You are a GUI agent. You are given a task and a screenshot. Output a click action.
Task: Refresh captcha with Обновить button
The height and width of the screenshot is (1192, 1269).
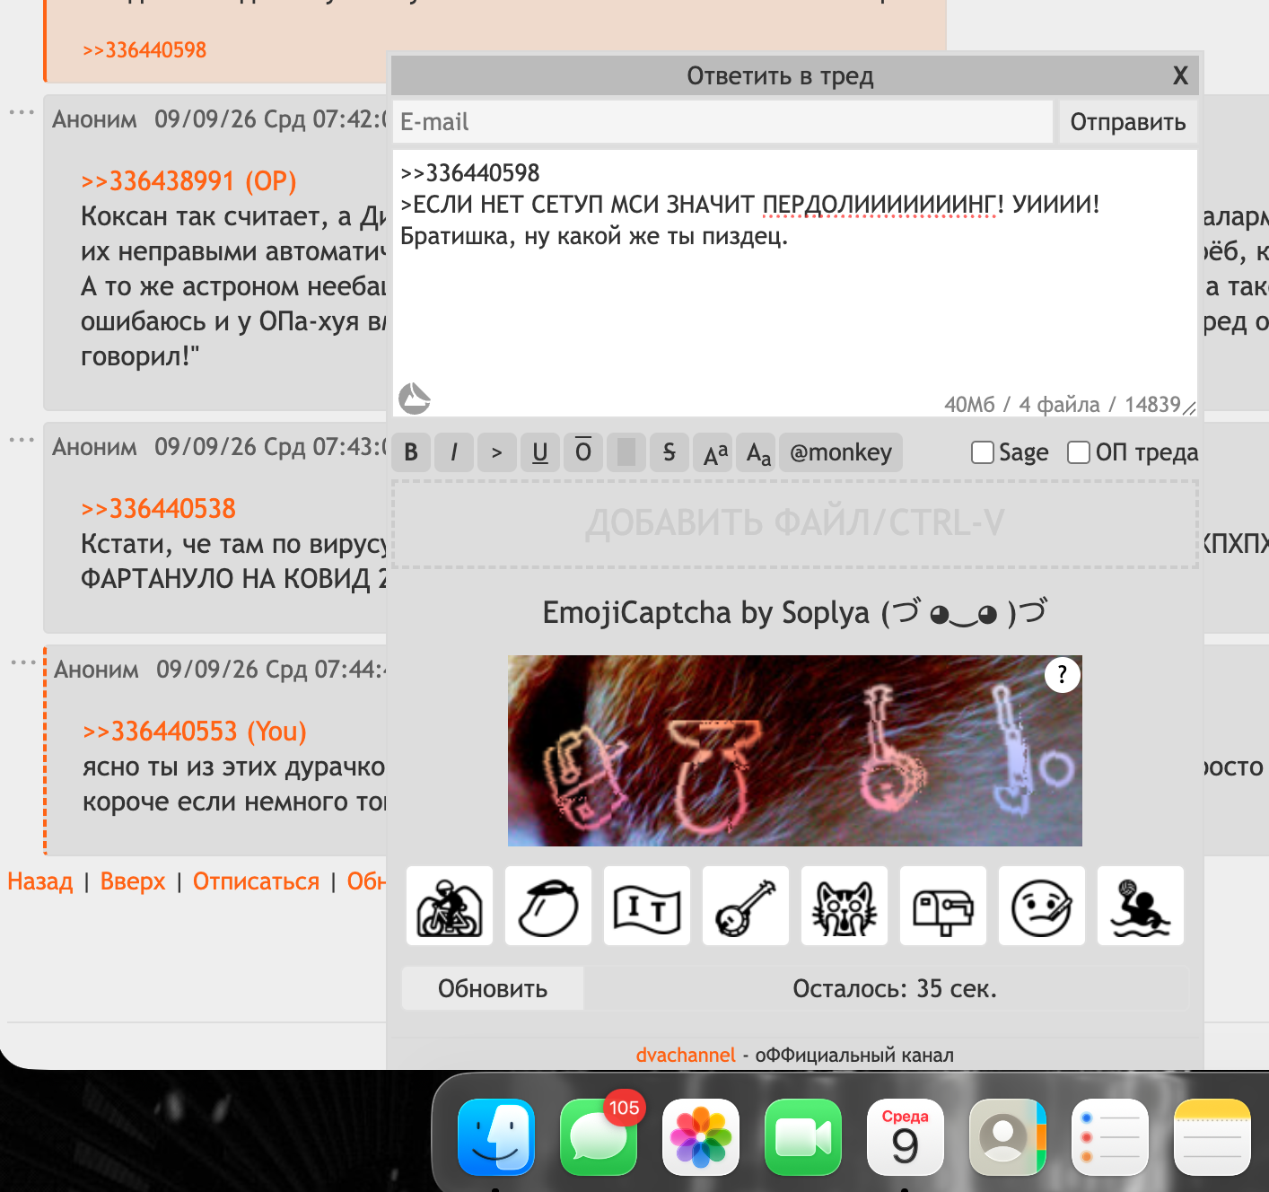pyautogui.click(x=493, y=988)
